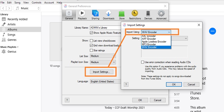Close the General Preferences dialog
This screenshot has height=112, width=224.
tap(165, 6)
